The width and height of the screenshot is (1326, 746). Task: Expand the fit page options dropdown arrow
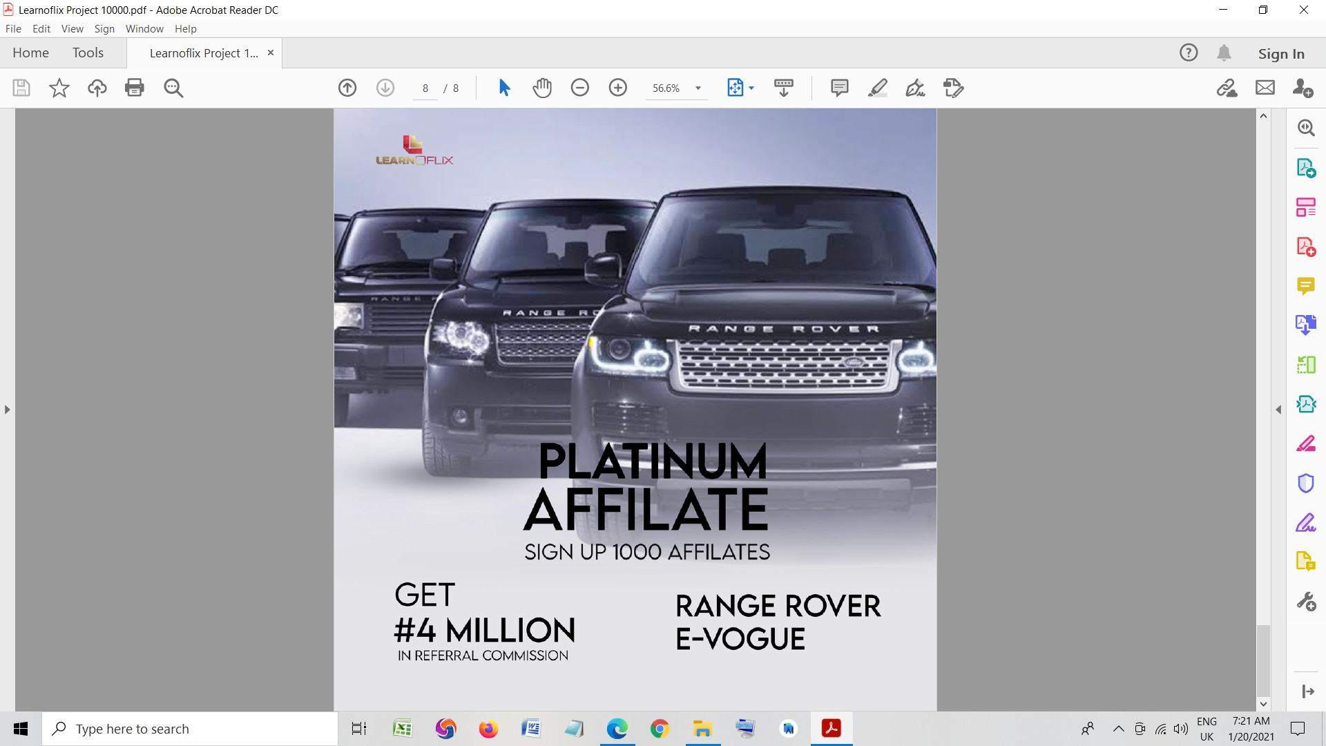[x=751, y=88]
